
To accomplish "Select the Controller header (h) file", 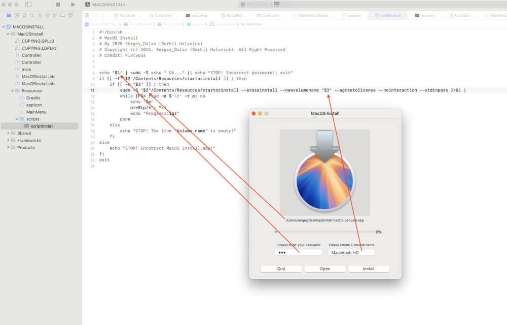I will (31, 55).
